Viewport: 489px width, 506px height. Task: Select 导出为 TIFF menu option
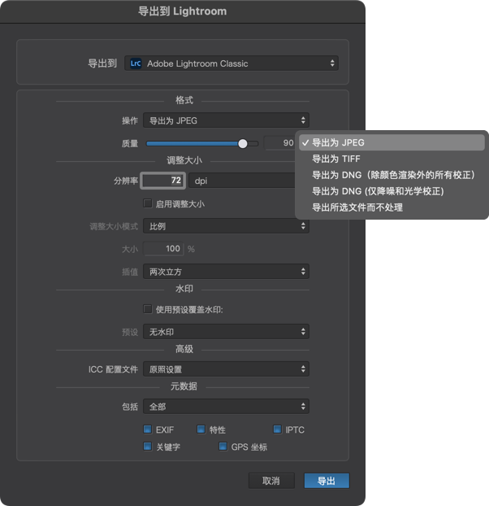click(392, 159)
